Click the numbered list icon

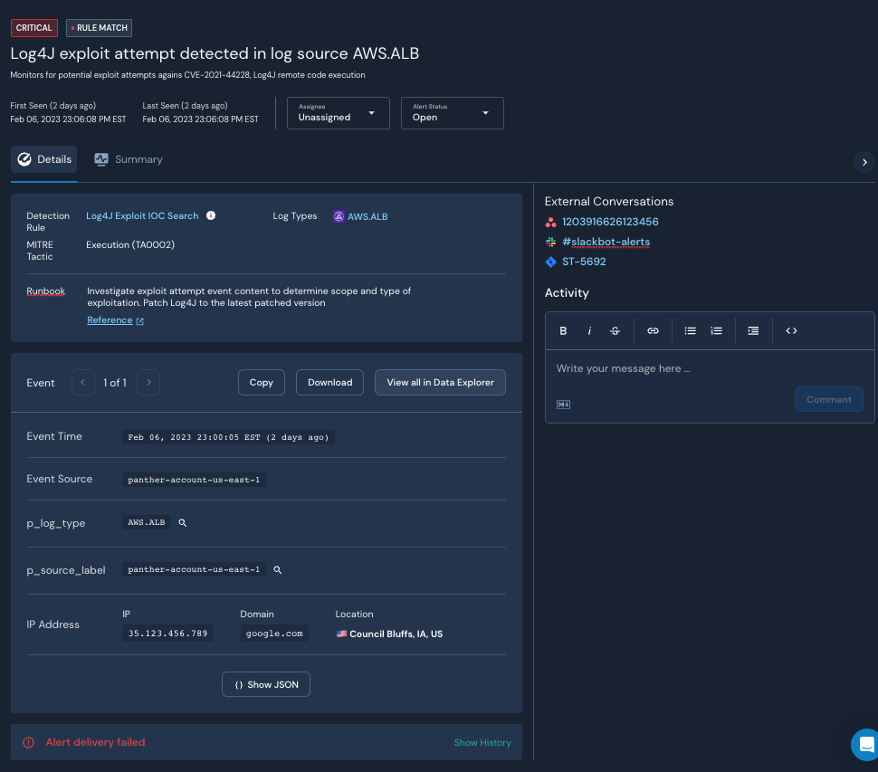(x=716, y=331)
